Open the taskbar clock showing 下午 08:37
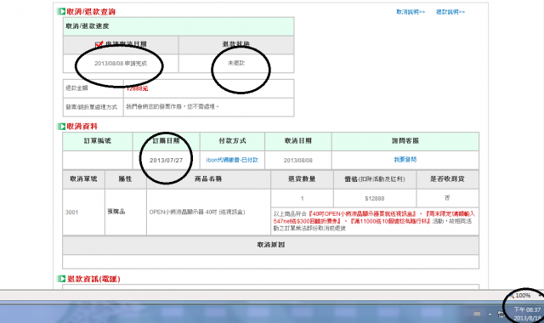Screen dimensions: 544x323 point(527,314)
